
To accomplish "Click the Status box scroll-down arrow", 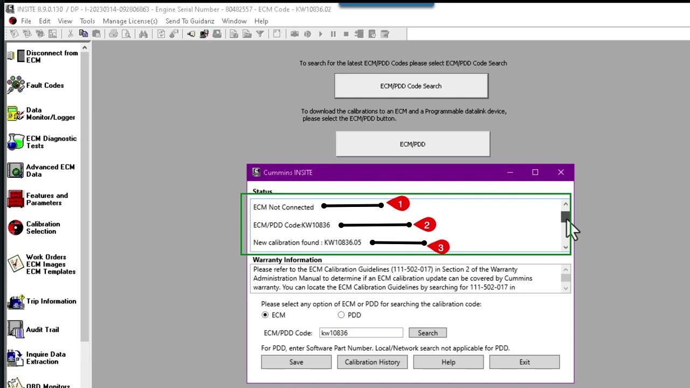I will click(x=565, y=247).
